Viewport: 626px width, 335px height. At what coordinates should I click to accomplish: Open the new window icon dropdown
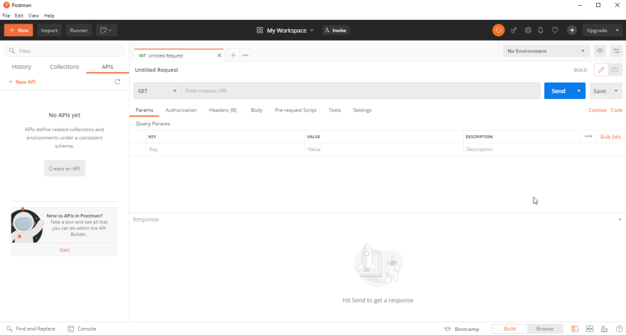[106, 31]
